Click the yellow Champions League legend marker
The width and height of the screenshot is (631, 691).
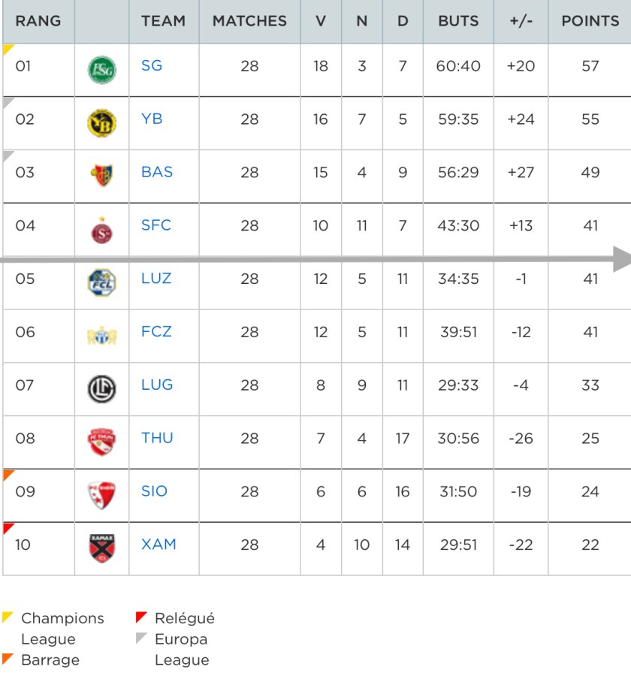point(8,617)
